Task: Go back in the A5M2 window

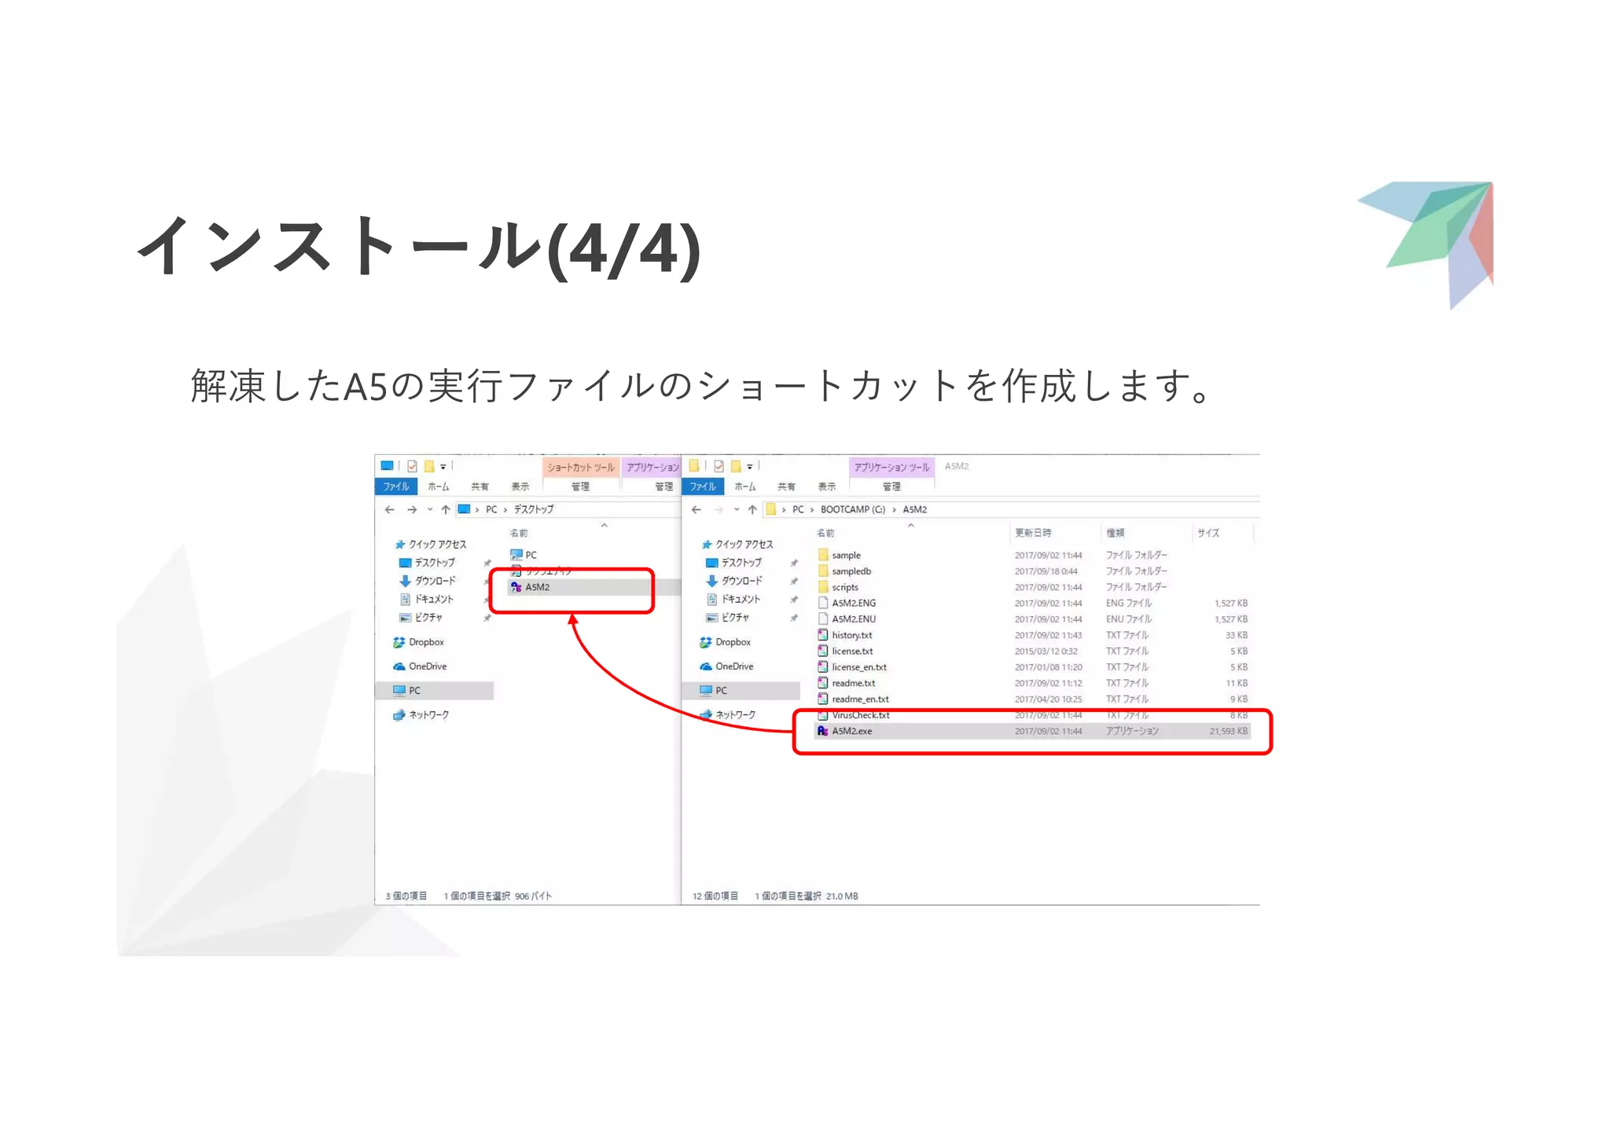Action: click(697, 509)
